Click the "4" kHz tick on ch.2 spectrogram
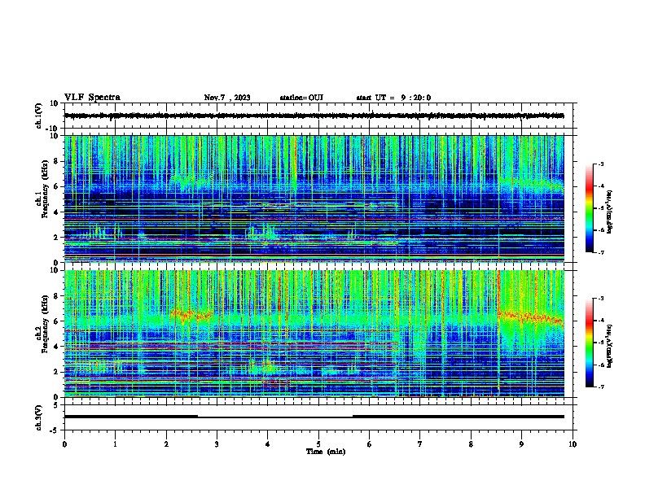This screenshot has width=645, height=498. point(57,347)
